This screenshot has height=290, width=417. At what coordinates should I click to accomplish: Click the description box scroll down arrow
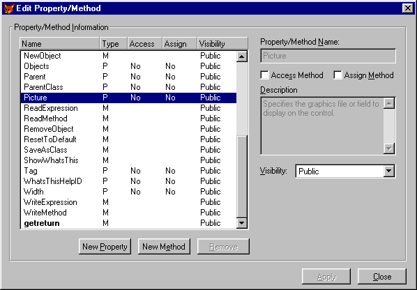pyautogui.click(x=389, y=148)
